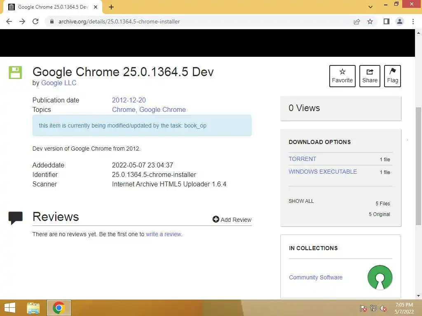The height and width of the screenshot is (316, 422).
Task: Click the 0 Views counter
Action: (305, 108)
